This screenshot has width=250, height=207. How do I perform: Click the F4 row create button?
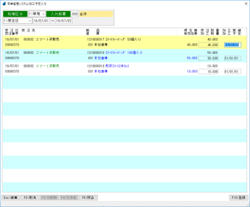[69, 198]
